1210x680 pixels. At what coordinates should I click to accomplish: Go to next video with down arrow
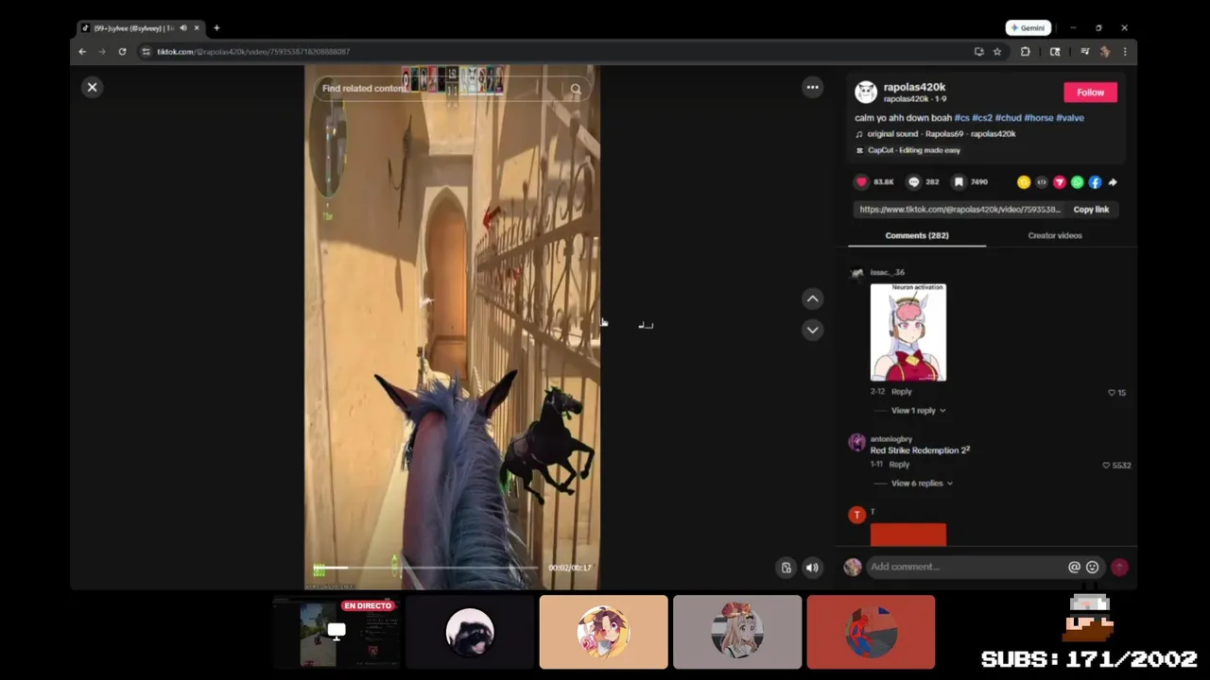coord(812,330)
